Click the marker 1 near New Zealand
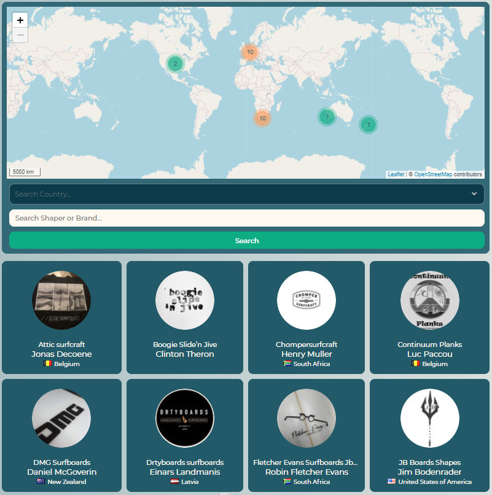The width and height of the screenshot is (492, 495). (368, 125)
